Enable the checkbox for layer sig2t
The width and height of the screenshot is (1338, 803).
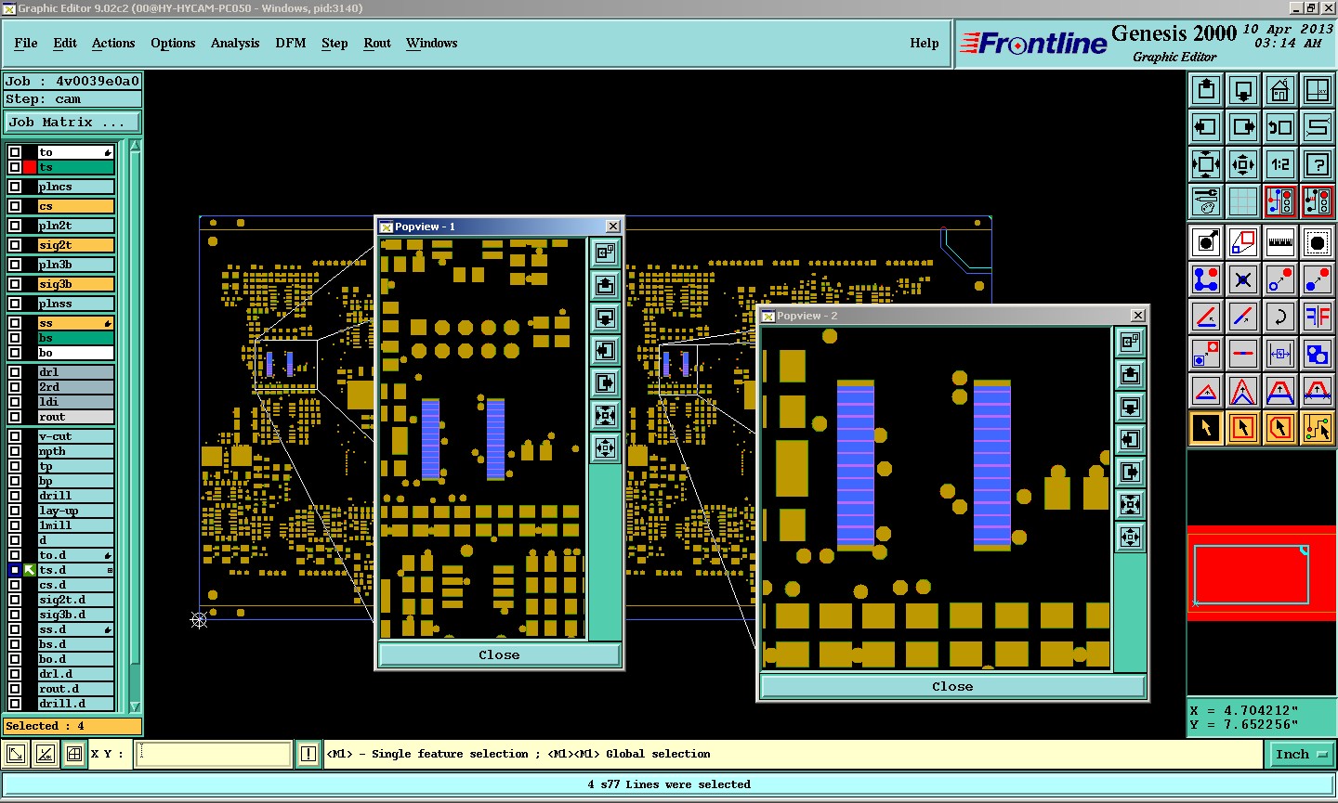(15, 245)
